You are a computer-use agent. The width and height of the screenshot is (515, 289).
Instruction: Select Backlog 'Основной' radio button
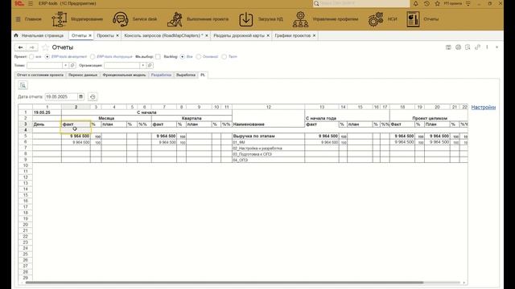pyautogui.click(x=199, y=57)
